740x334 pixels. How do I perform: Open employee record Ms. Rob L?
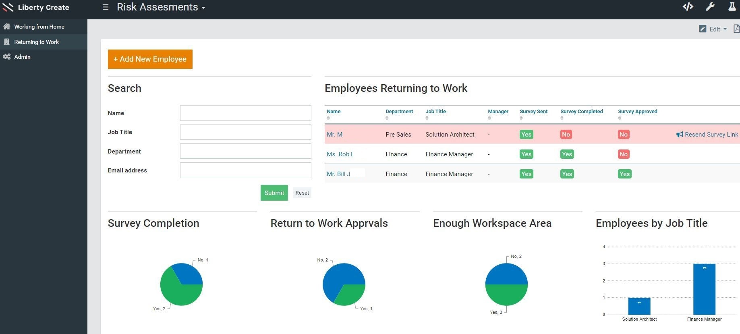click(x=340, y=154)
